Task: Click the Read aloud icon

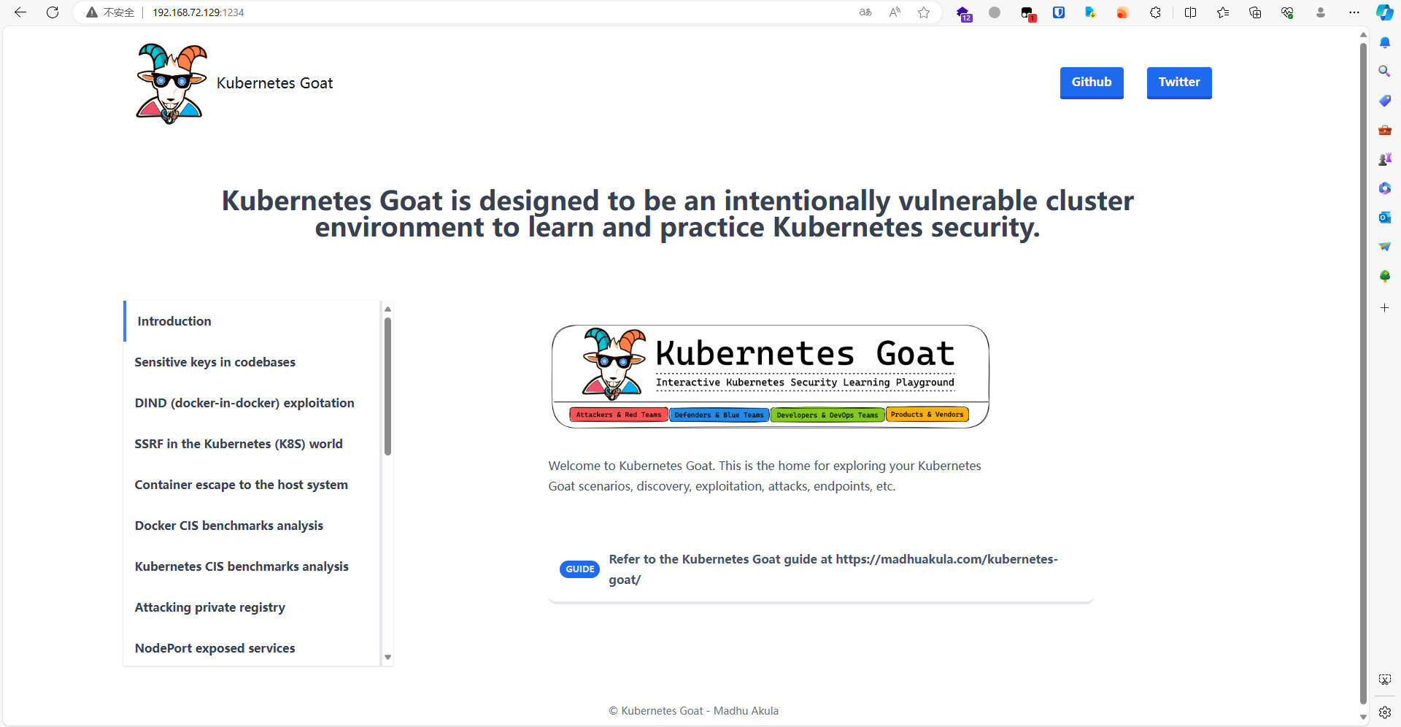Action: pyautogui.click(x=895, y=12)
